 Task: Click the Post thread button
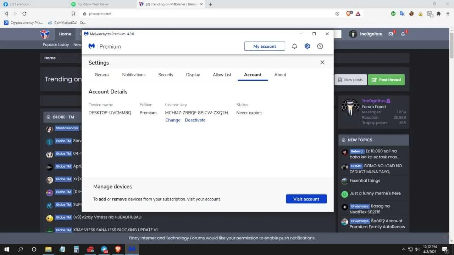[x=386, y=80]
